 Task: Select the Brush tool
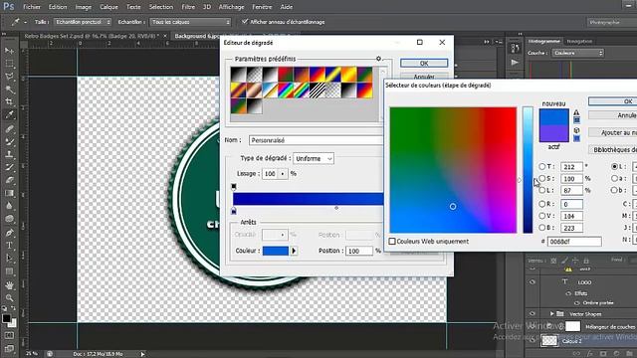tap(9, 141)
